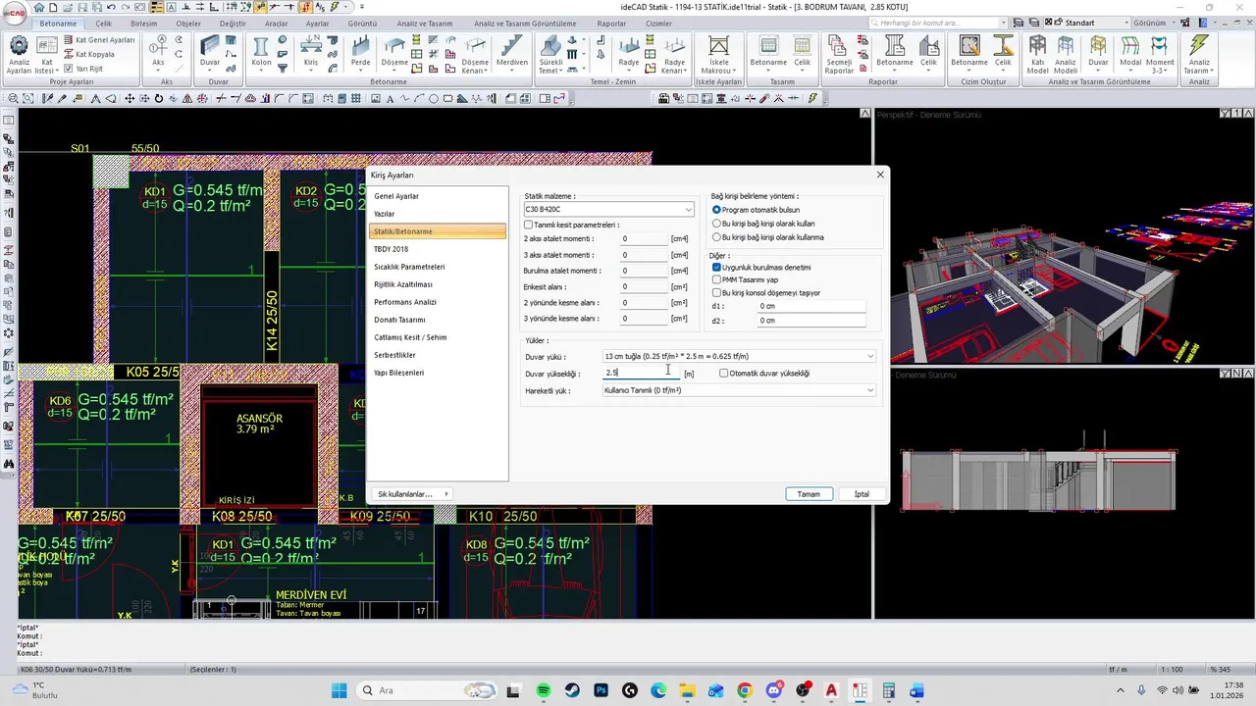Click d1 value input field
The image size is (1256, 706).
pyautogui.click(x=811, y=306)
